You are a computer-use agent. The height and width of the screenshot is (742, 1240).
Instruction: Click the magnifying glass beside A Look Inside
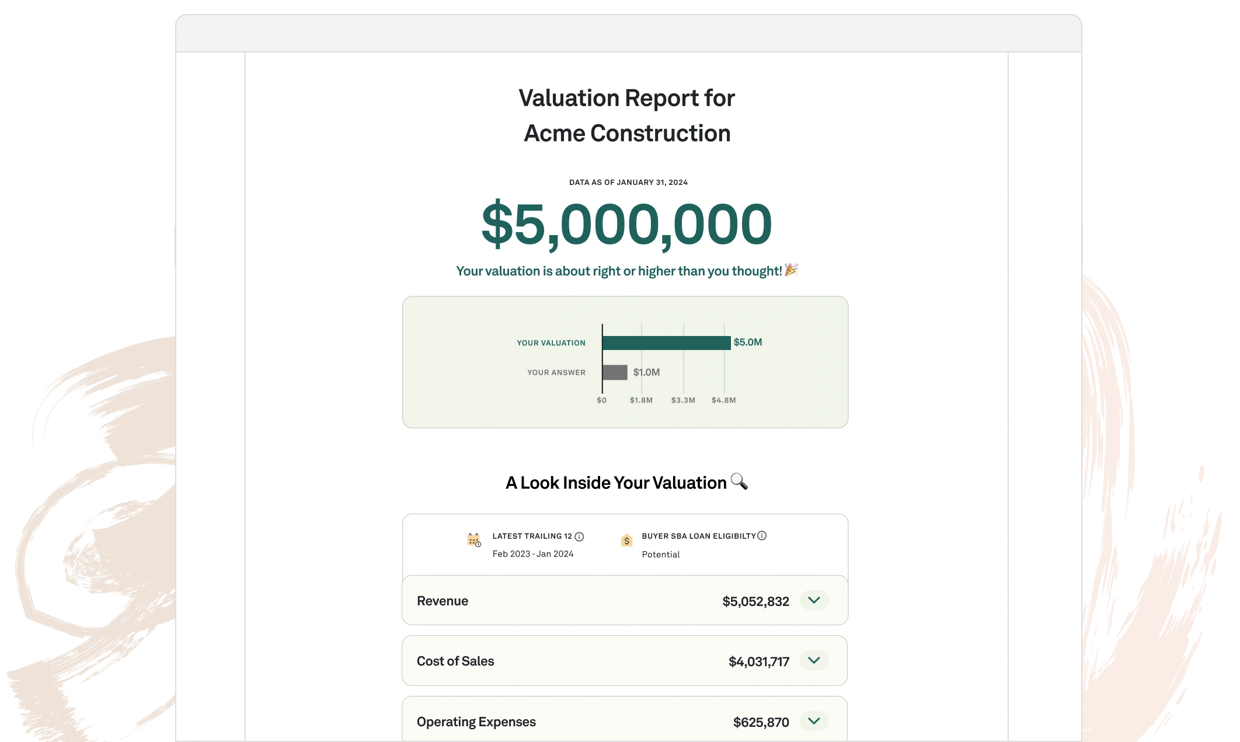point(739,482)
